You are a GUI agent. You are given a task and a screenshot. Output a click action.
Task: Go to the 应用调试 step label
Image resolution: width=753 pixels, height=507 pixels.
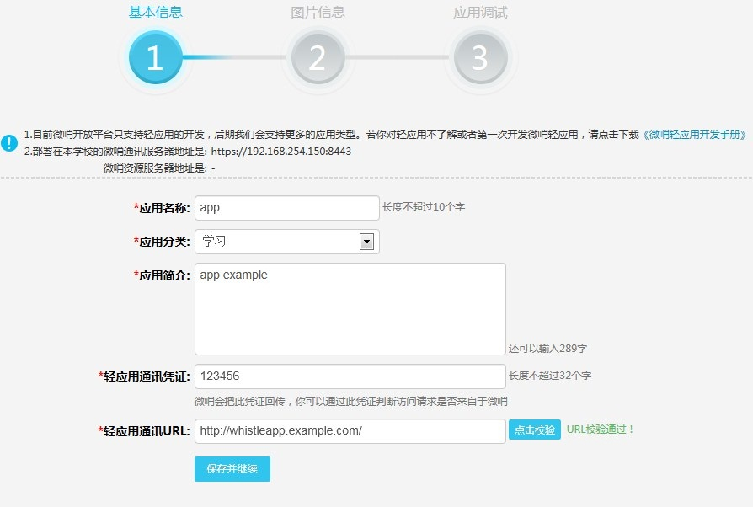(480, 13)
